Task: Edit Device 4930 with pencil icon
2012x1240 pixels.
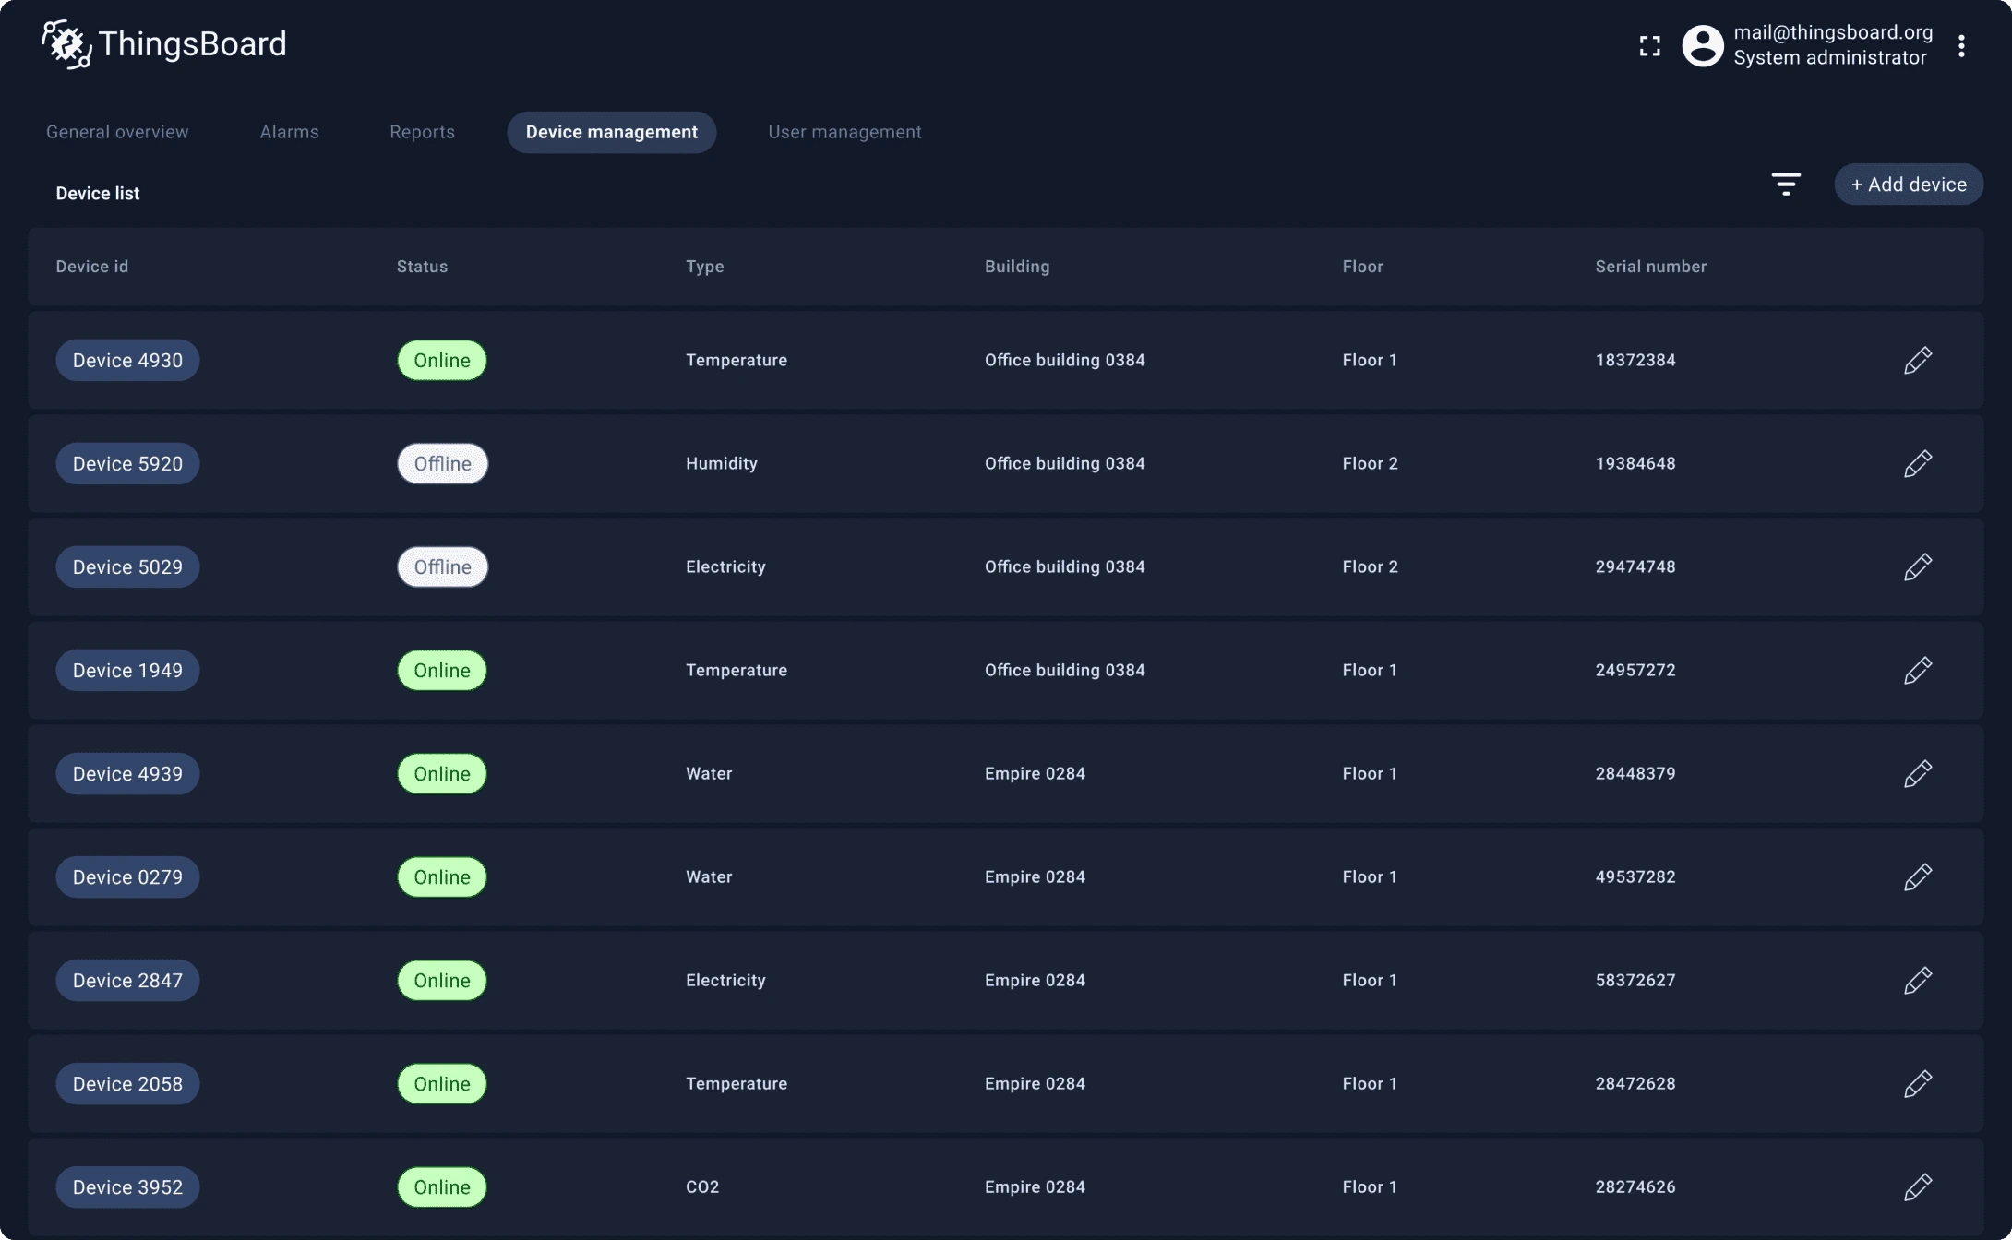Action: [1917, 360]
